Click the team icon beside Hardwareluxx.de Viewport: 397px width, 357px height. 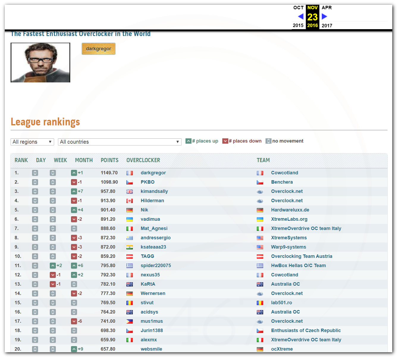260,210
